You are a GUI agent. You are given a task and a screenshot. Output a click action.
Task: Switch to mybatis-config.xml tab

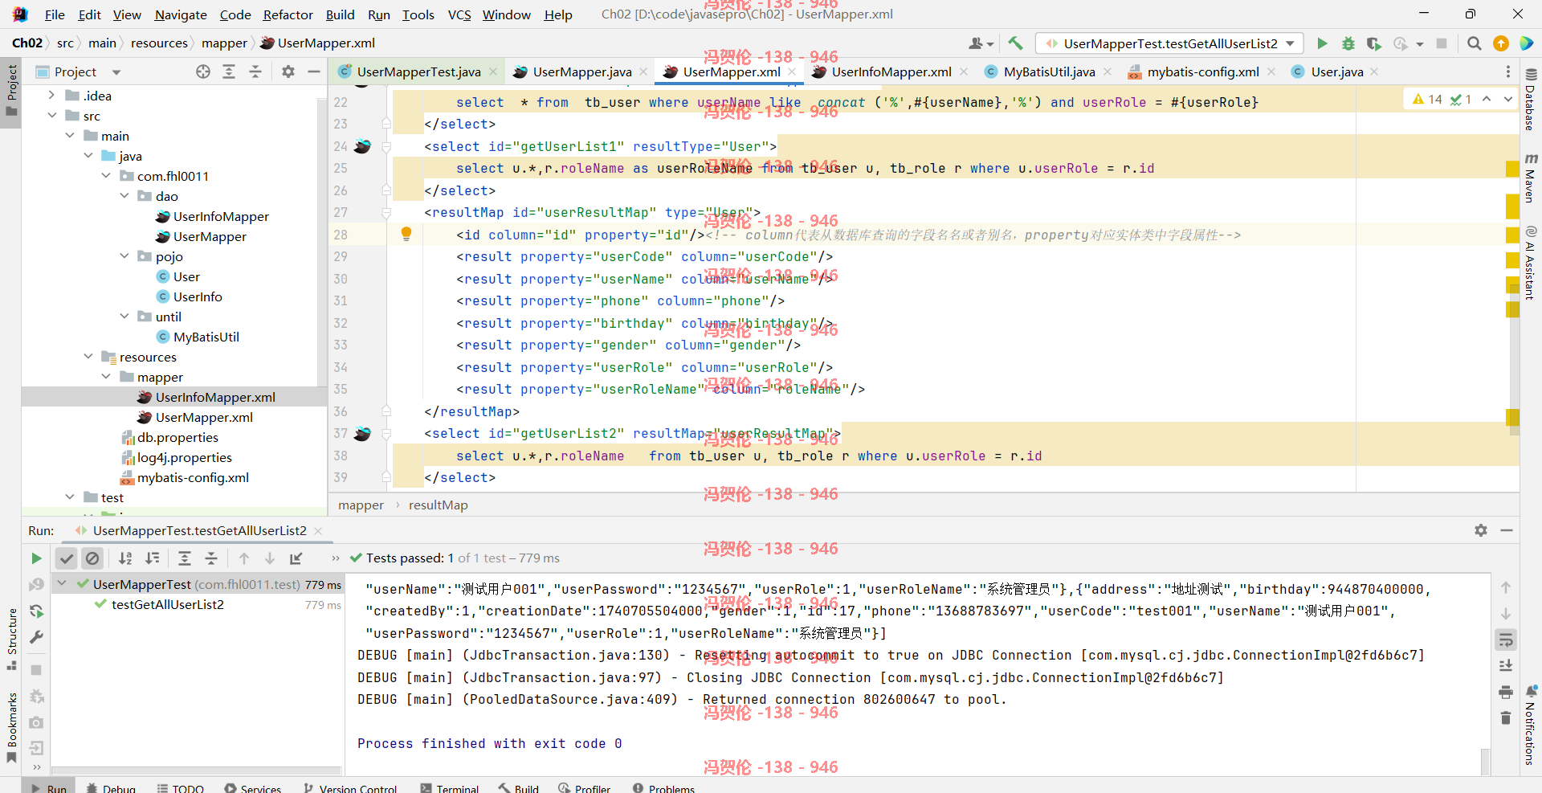[x=1202, y=72]
